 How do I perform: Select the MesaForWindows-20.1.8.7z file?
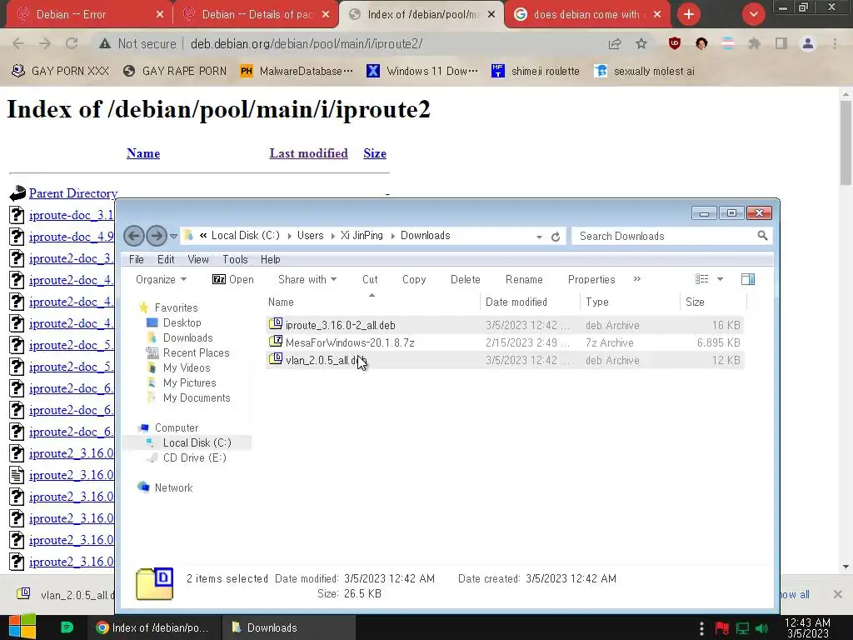coord(504,342)
